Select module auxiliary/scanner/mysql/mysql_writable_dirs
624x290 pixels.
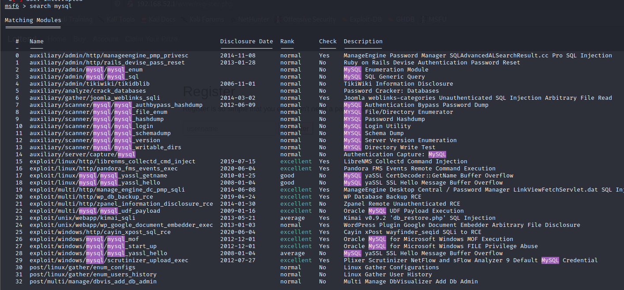point(105,147)
